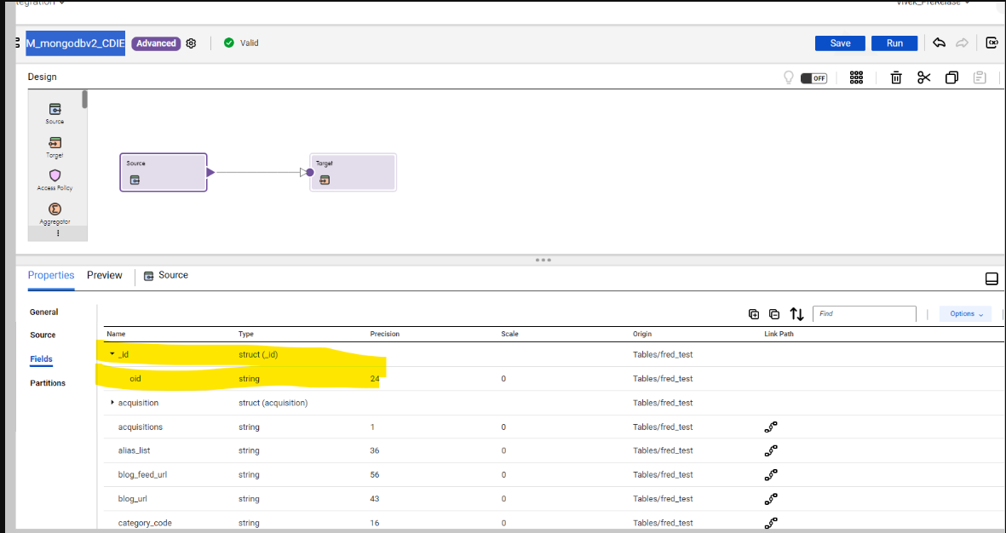Select the alias_list field name
The image size is (1006, 533).
click(x=134, y=451)
